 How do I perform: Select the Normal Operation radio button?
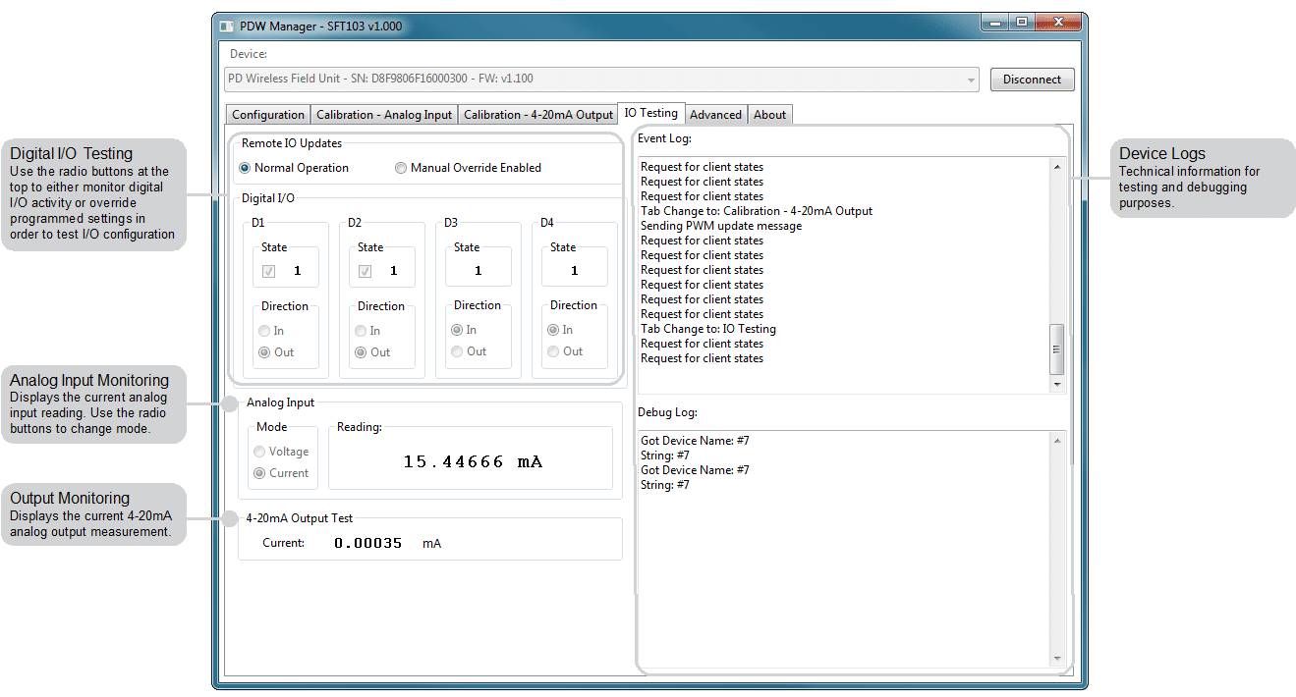click(x=294, y=168)
